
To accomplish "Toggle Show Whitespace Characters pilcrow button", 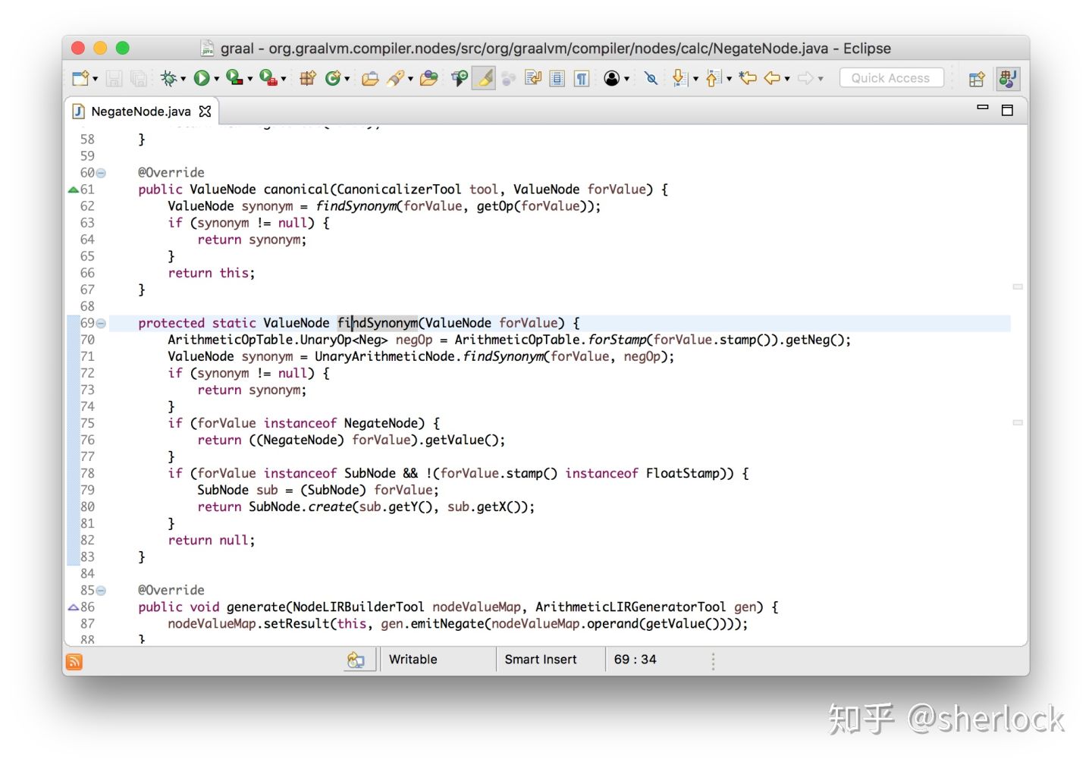I will (582, 78).
